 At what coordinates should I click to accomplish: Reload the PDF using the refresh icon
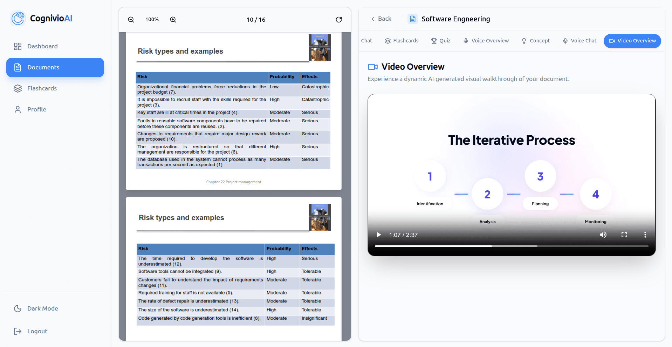click(338, 20)
